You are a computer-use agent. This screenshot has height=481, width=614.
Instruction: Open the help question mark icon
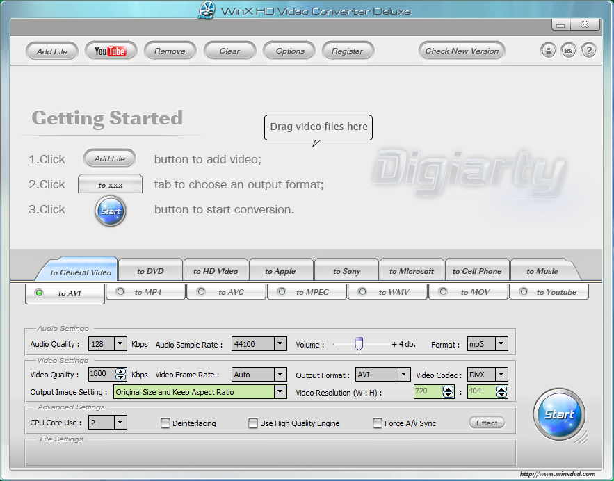click(588, 51)
